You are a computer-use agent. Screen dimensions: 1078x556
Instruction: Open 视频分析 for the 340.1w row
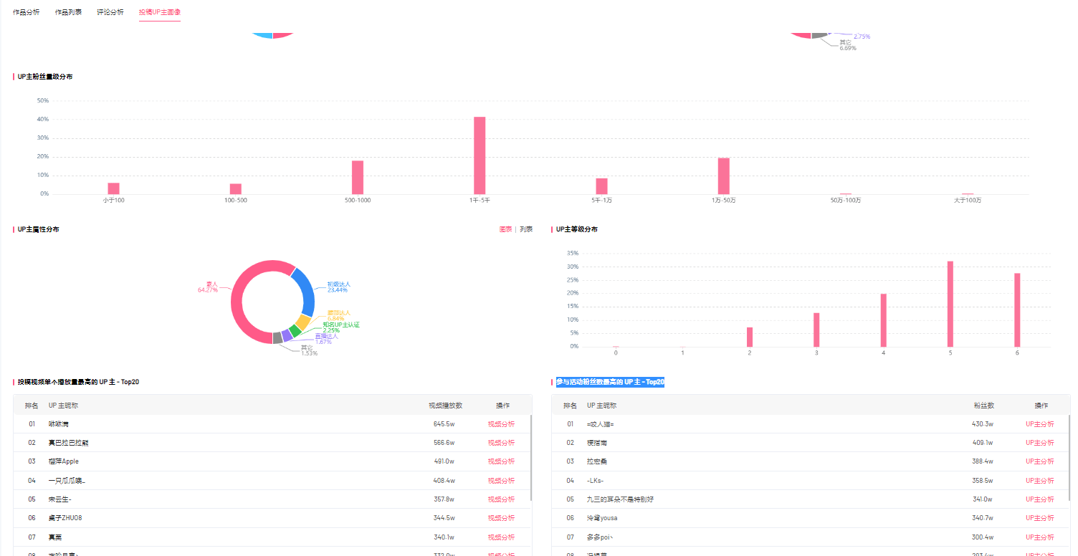[501, 537]
